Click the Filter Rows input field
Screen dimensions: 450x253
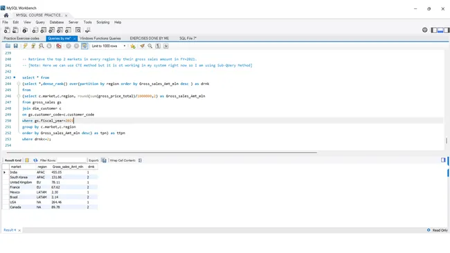[x=71, y=160]
